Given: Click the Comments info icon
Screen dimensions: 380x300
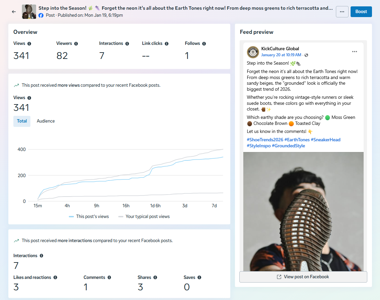Looking at the screenshot, I should 109,278.
